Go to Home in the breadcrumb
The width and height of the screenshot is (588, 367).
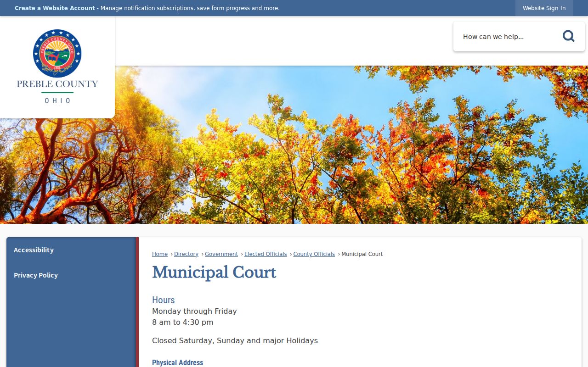[160, 254]
